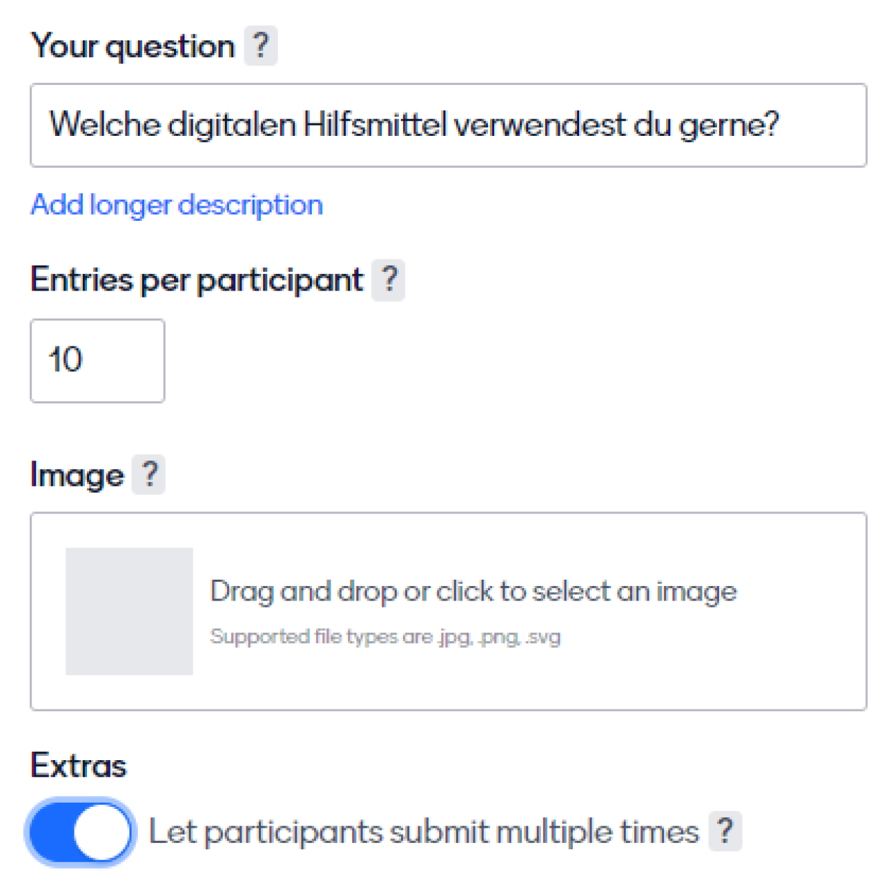Viewport: 891px width, 896px height.
Task: Click the Let participants submit multiple times label
Action: pyautogui.click(x=423, y=832)
